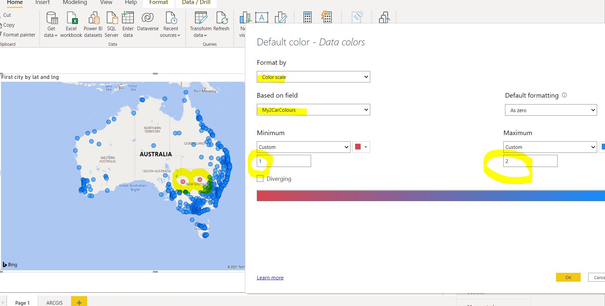Open the Get data menu
The width and height of the screenshot is (605, 306).
tap(51, 25)
